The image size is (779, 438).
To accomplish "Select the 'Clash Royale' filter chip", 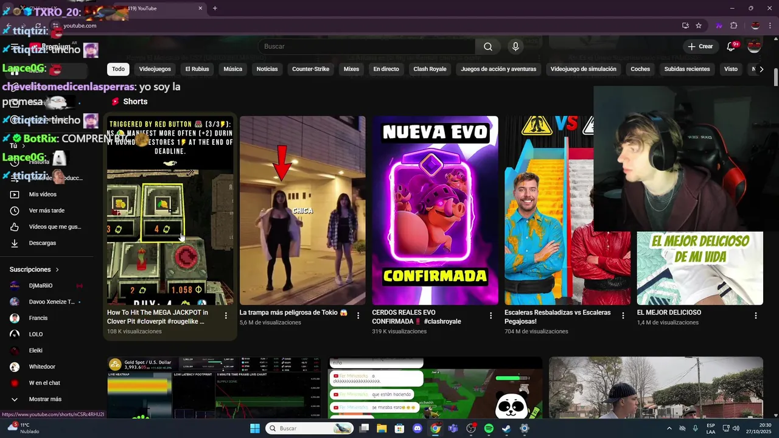I will point(430,69).
